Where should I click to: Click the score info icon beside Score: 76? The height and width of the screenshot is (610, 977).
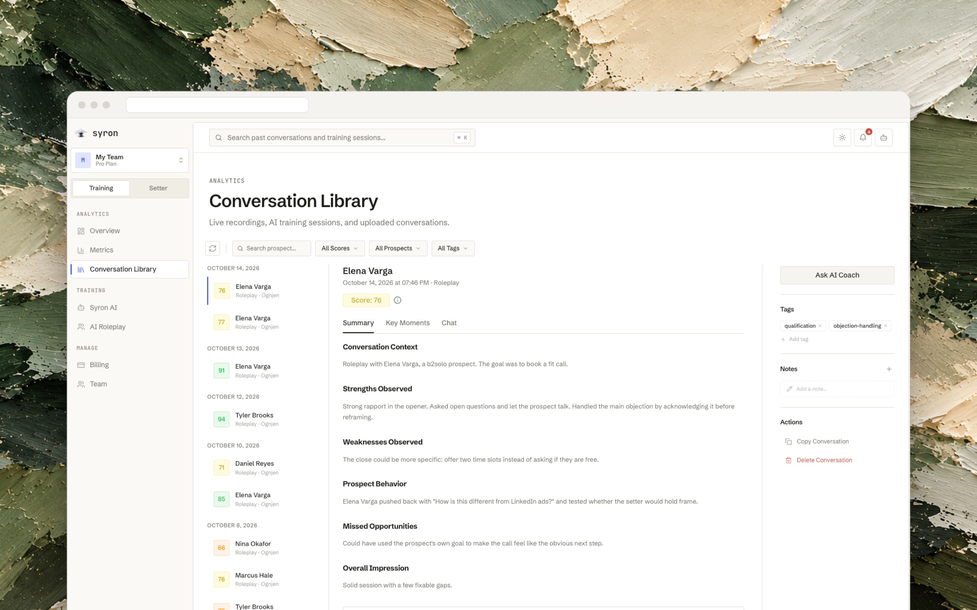coord(398,300)
